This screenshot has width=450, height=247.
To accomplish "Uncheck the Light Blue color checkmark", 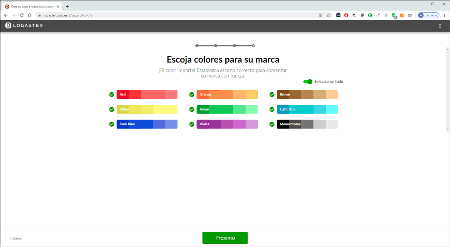I will pos(272,109).
